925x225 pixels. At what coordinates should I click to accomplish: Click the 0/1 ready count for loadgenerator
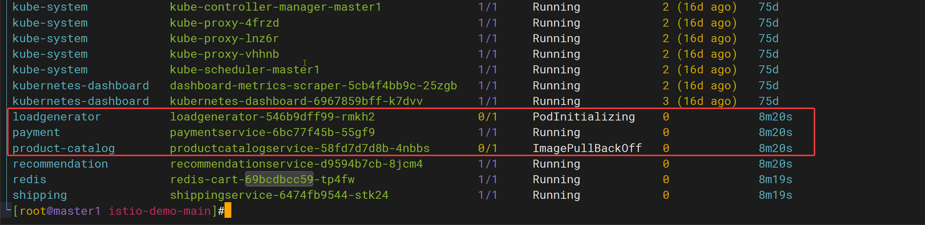(488, 117)
